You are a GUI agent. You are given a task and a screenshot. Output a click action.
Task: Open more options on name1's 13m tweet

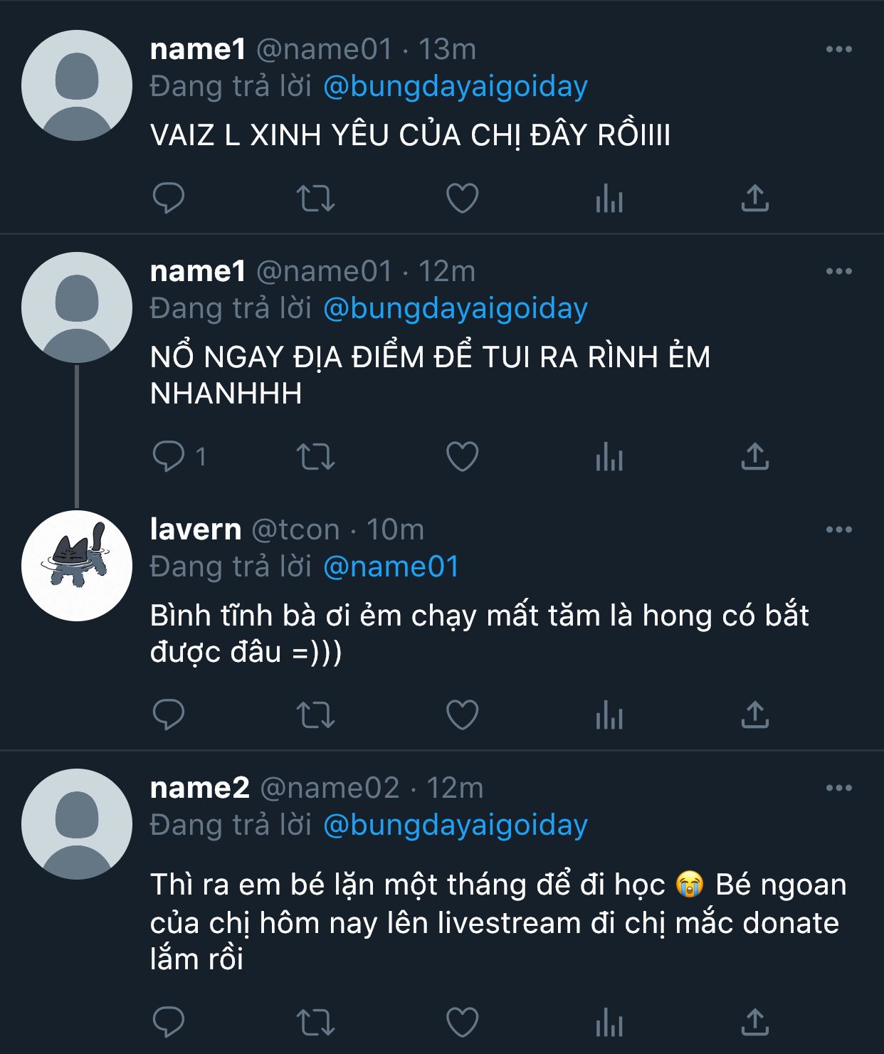coord(838,49)
